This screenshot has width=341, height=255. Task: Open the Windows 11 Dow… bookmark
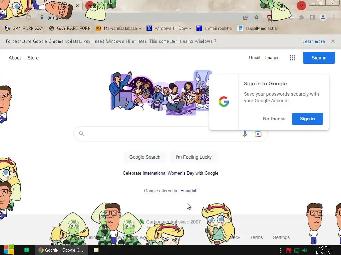(169, 29)
